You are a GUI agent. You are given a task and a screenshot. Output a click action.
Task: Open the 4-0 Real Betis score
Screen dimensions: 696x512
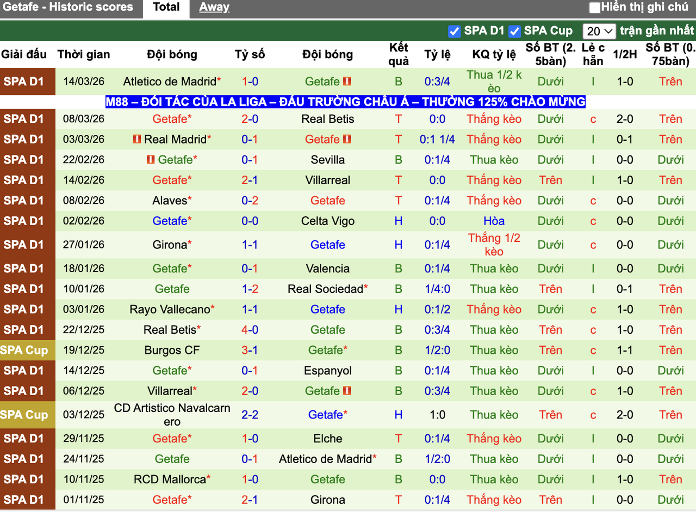(250, 330)
